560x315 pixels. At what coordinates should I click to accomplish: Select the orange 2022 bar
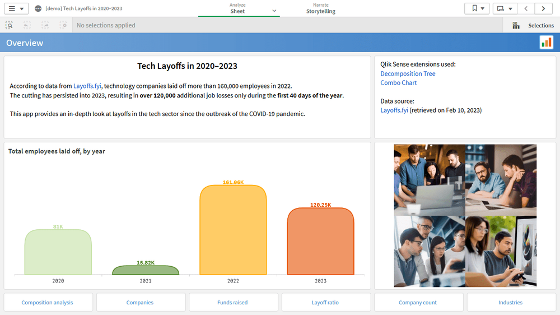tap(233, 230)
